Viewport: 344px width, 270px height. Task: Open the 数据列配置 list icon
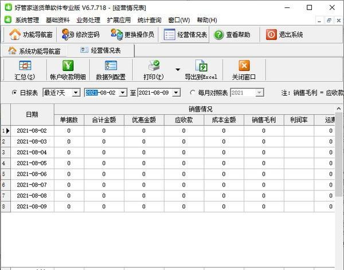(x=111, y=66)
